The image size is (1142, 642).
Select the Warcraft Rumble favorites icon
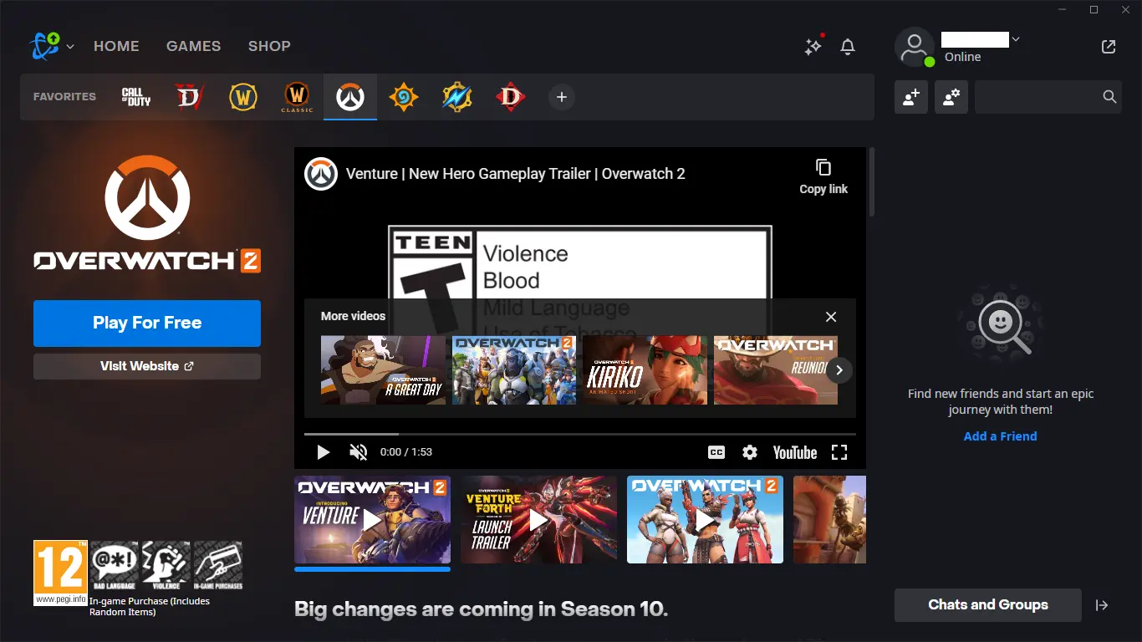tap(457, 97)
